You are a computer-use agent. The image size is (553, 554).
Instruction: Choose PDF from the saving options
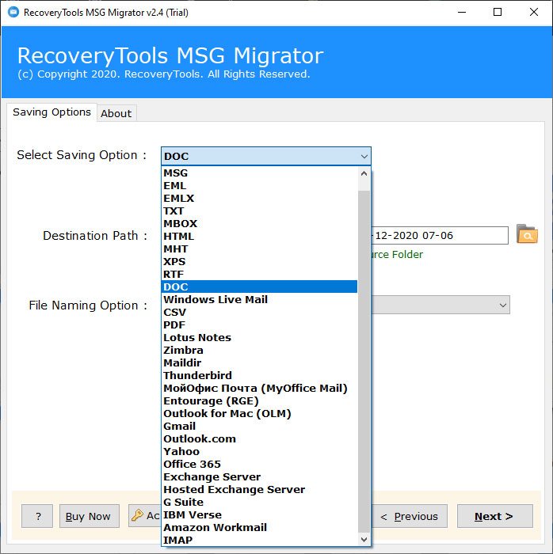(259, 325)
